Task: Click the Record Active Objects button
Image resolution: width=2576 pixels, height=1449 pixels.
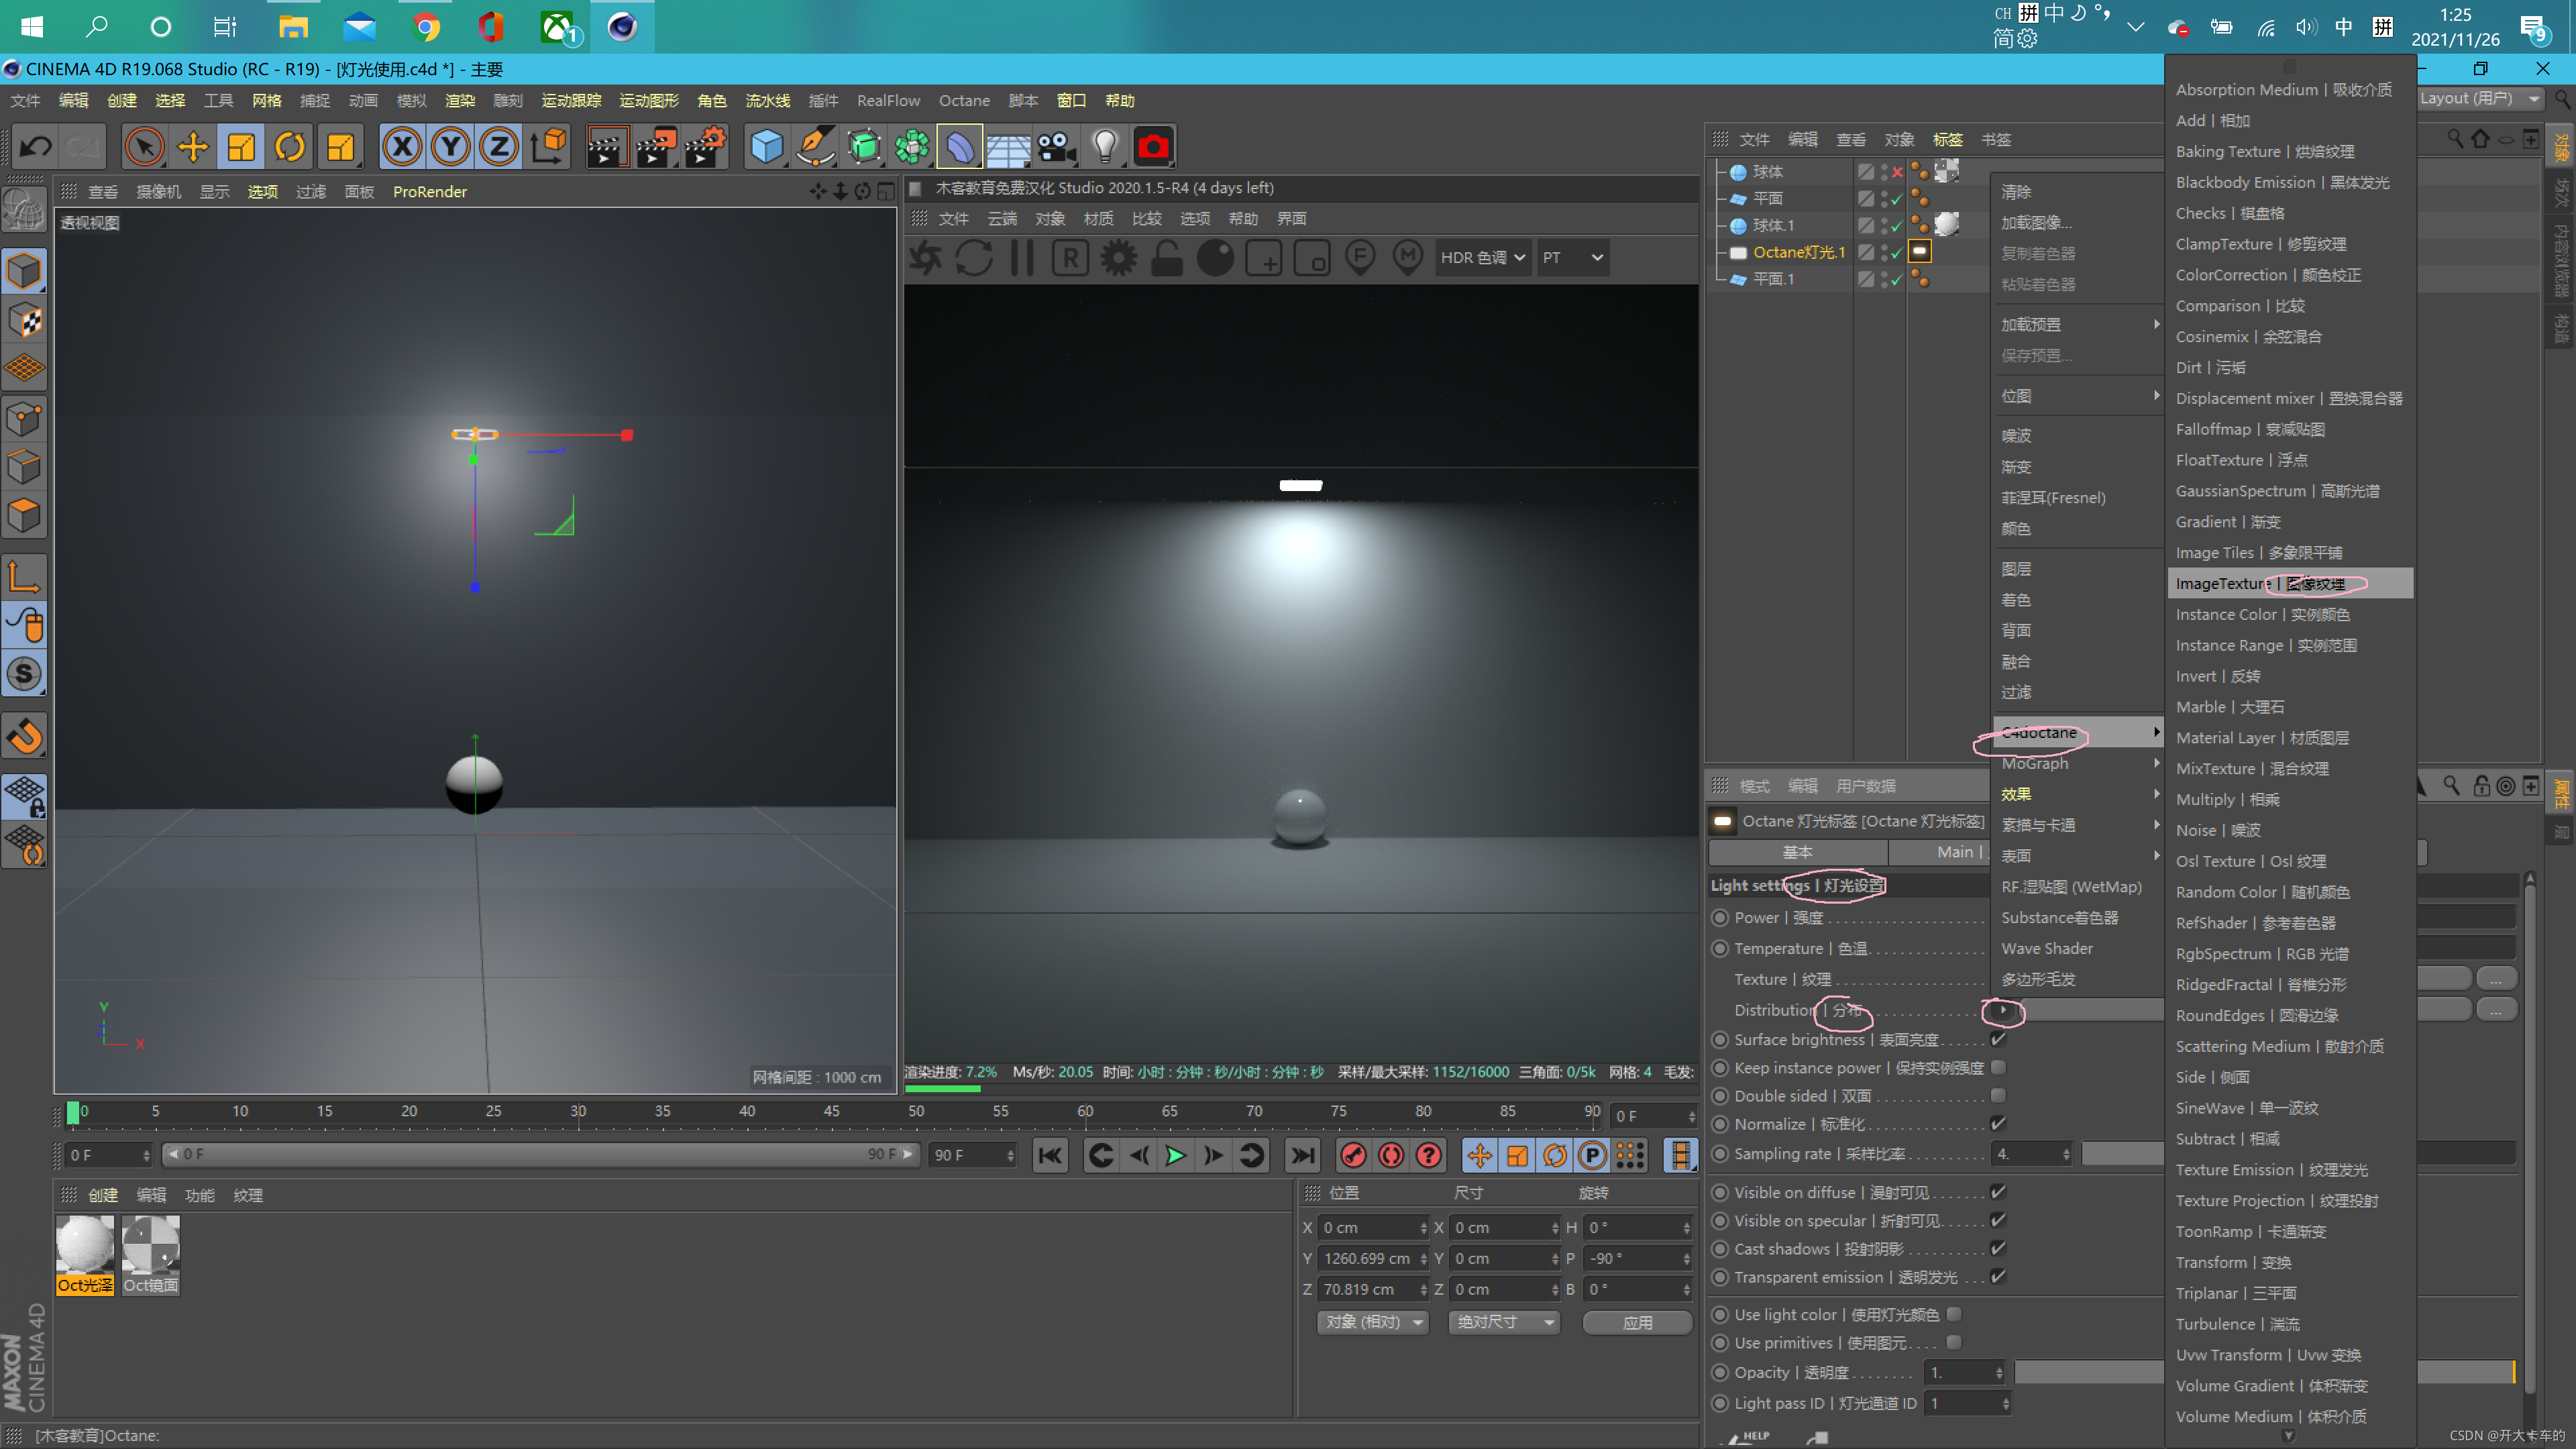Action: (1353, 1155)
